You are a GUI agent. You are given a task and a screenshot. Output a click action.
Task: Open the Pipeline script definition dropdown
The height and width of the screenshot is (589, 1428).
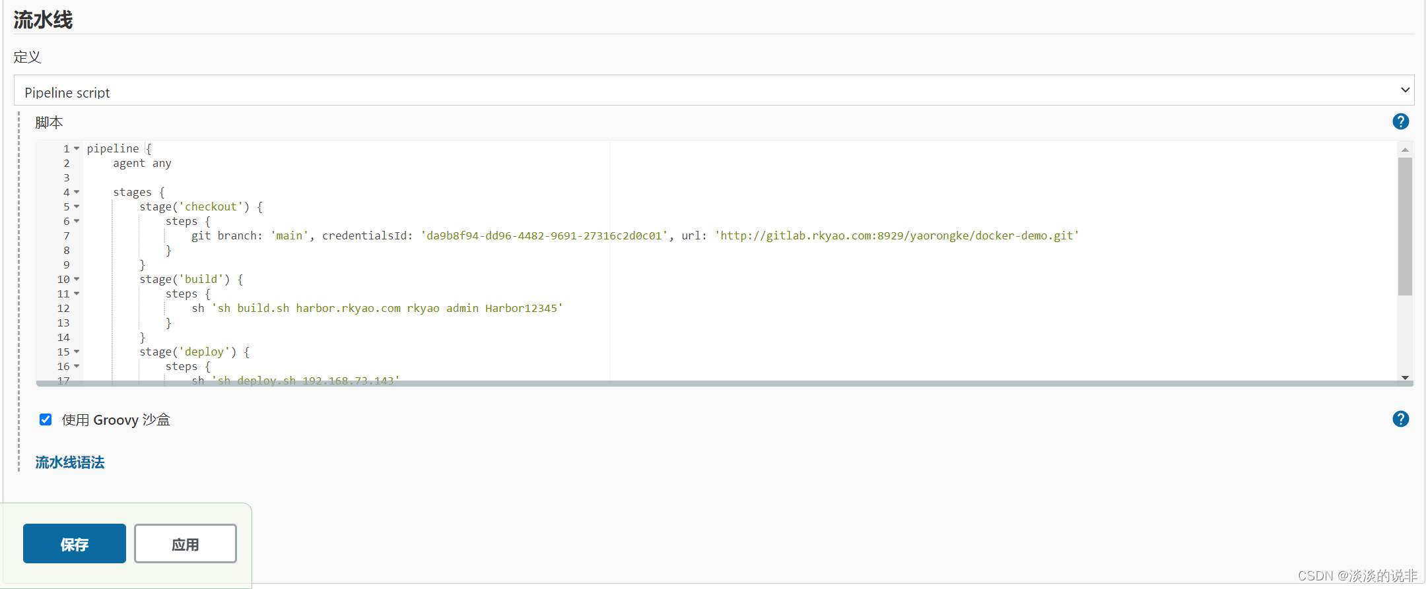click(714, 90)
